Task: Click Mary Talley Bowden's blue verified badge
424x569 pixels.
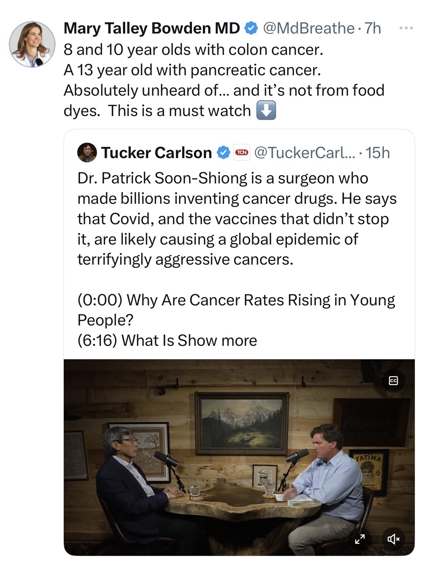Action: (251, 28)
